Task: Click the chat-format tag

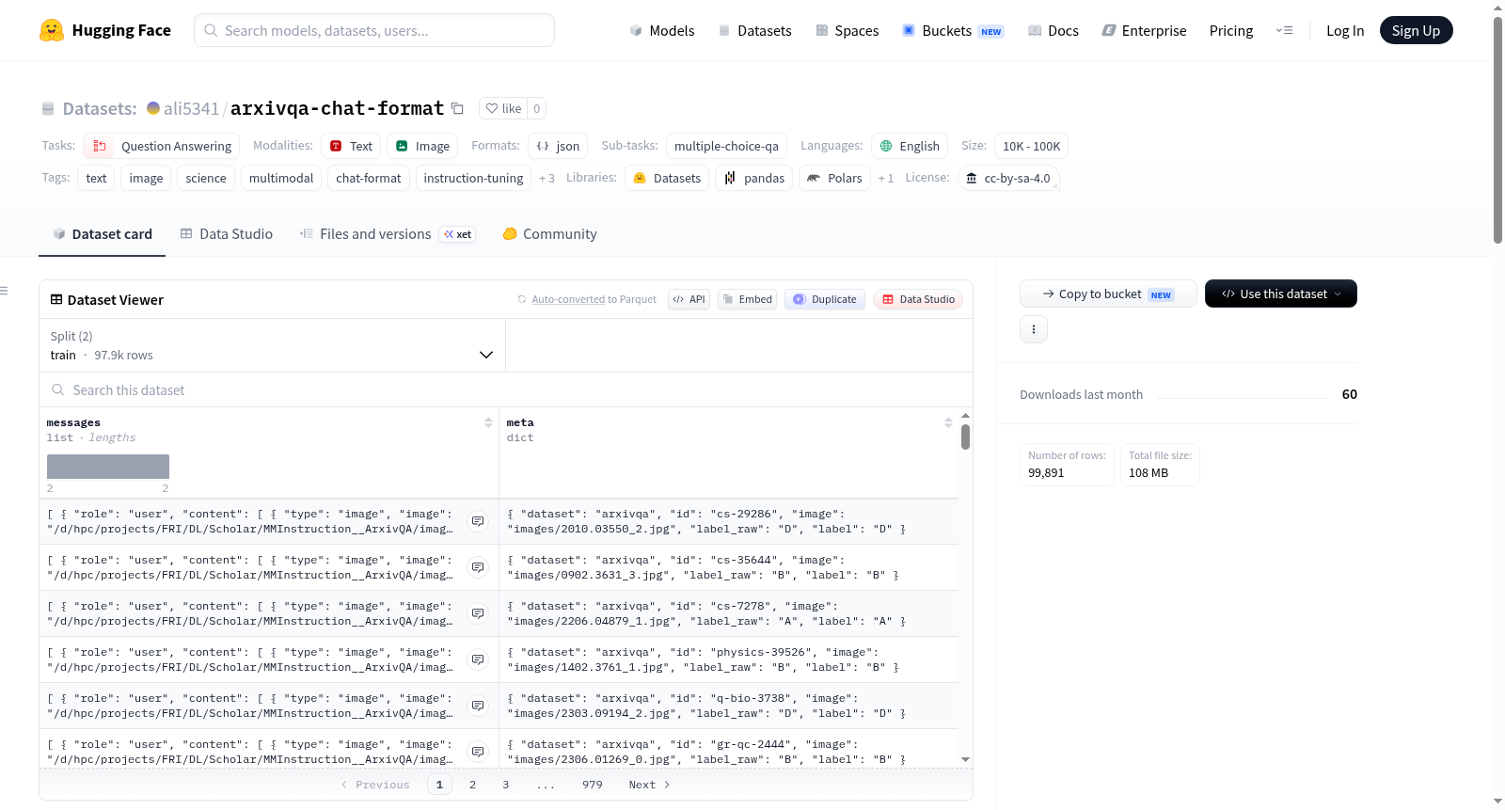Action: 368,178
